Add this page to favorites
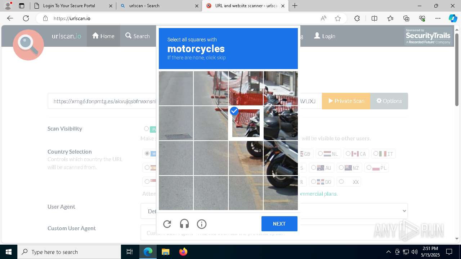This screenshot has width=461, height=259. [338, 18]
